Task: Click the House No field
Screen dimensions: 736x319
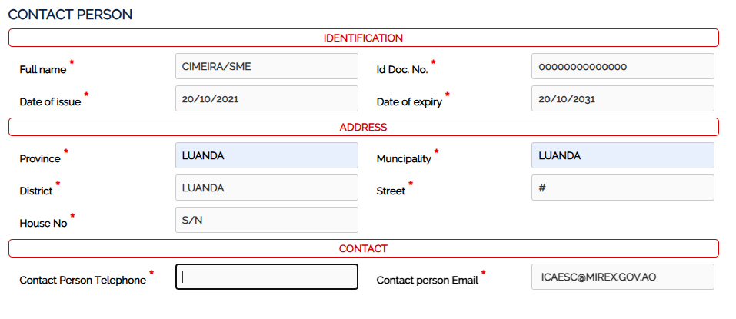Action: [266, 220]
